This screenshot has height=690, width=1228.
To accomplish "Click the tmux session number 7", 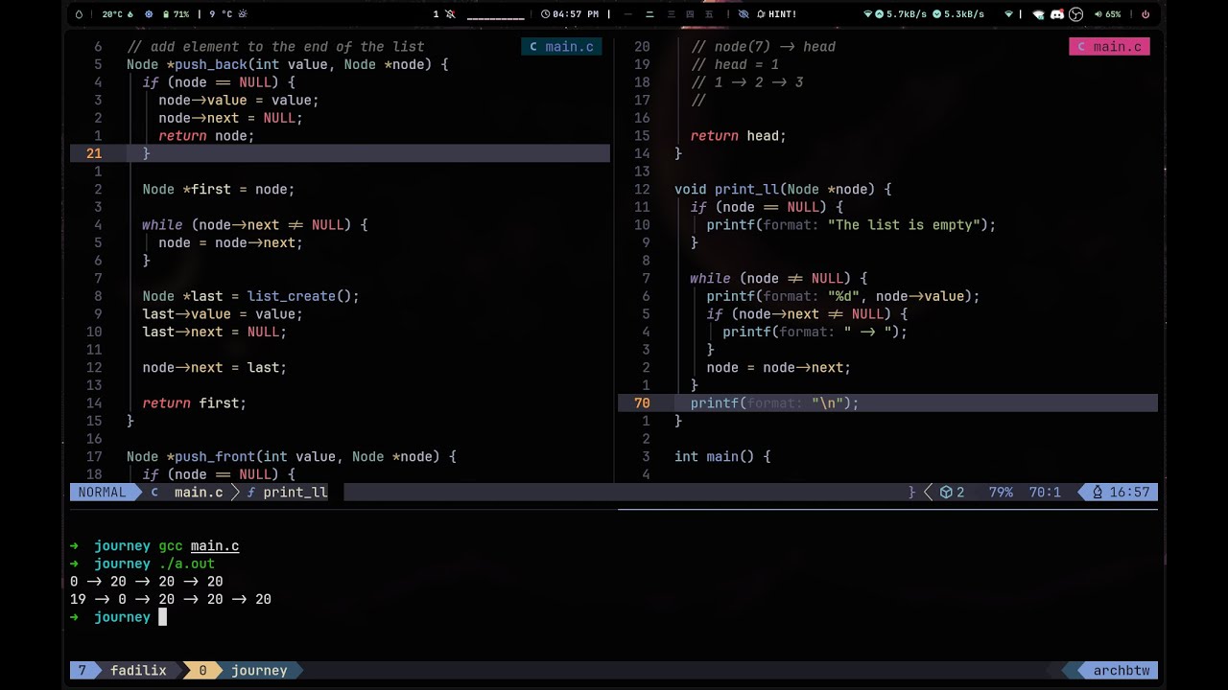I will coord(83,670).
